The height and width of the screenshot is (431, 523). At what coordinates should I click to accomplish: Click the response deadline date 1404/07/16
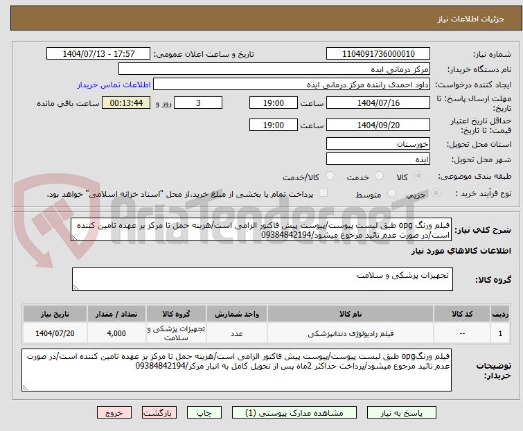(378, 103)
